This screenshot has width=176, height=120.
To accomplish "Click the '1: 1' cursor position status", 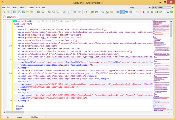I will [x=9, y=117].
